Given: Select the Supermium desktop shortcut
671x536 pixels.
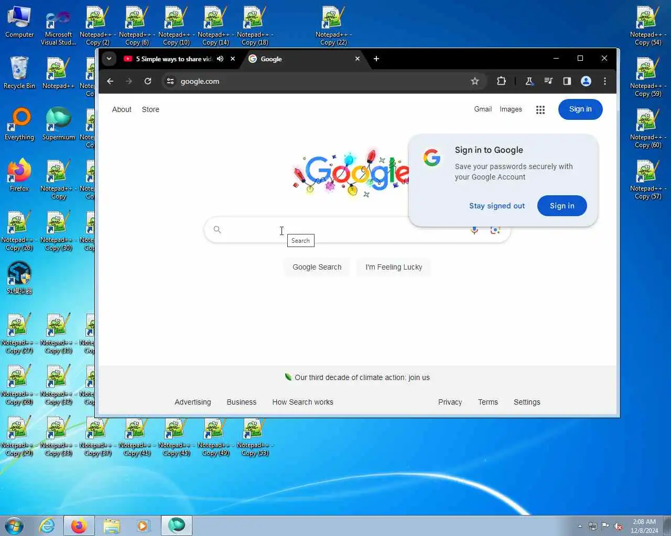Looking at the screenshot, I should [x=58, y=124].
